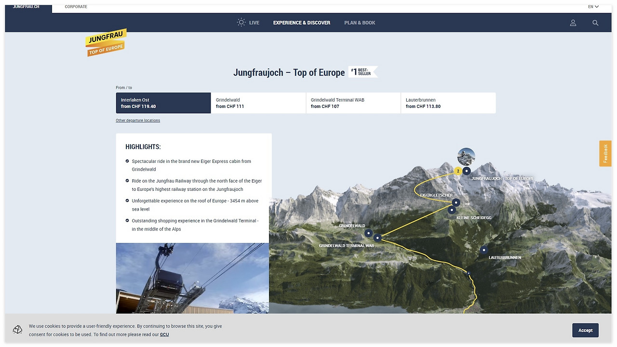617x347 pixels.
Task: Open the PLAN & BOOK menu
Action: tap(360, 23)
